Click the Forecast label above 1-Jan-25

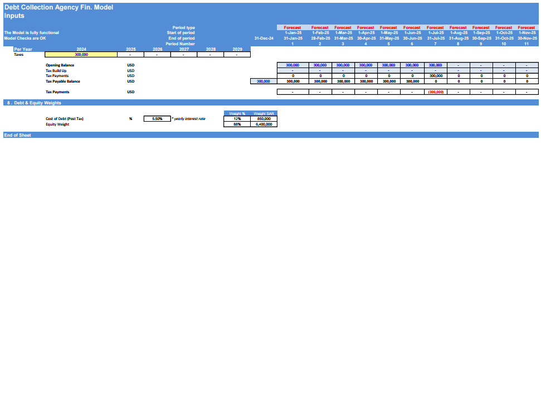pyautogui.click(x=293, y=27)
